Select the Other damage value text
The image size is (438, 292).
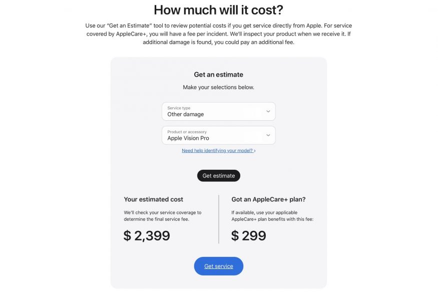click(186, 114)
